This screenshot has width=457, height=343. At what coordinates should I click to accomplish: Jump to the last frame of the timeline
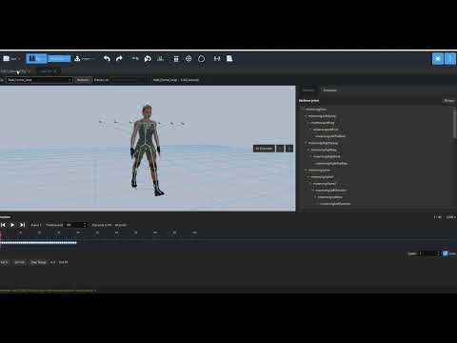tap(22, 225)
